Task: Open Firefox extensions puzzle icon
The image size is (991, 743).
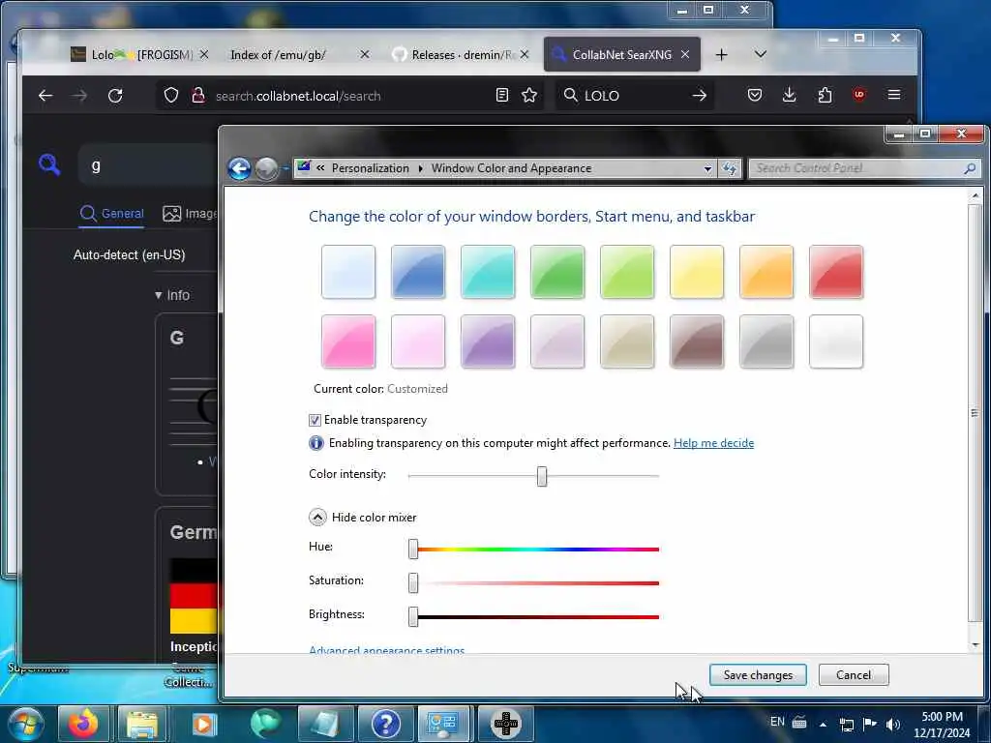Action: 825,96
